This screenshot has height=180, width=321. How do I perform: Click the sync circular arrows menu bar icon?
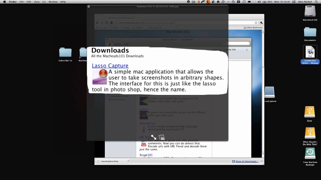(x=223, y=2)
